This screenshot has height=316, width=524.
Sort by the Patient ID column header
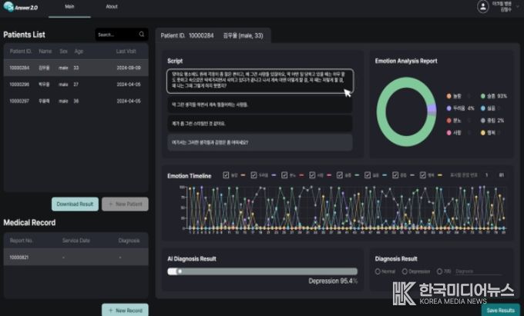click(21, 52)
